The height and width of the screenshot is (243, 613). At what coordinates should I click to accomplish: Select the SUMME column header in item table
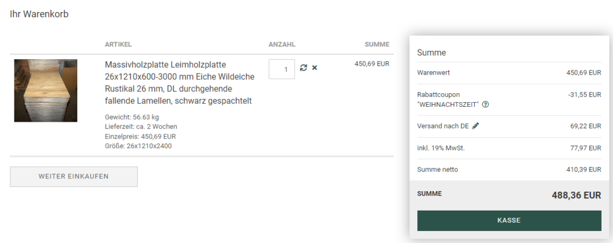coord(377,44)
